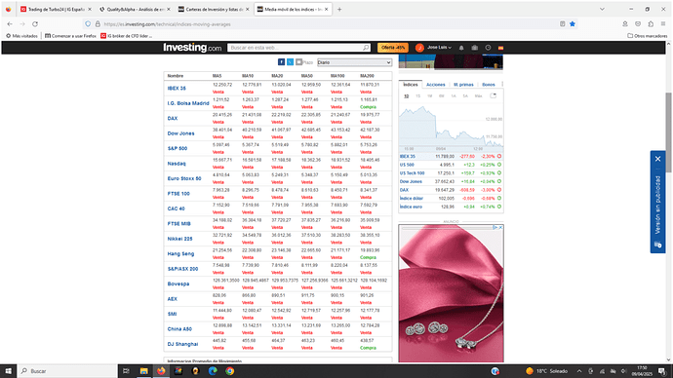This screenshot has width=673, height=378.
Task: Click the Oferta -45% button
Action: (x=393, y=48)
